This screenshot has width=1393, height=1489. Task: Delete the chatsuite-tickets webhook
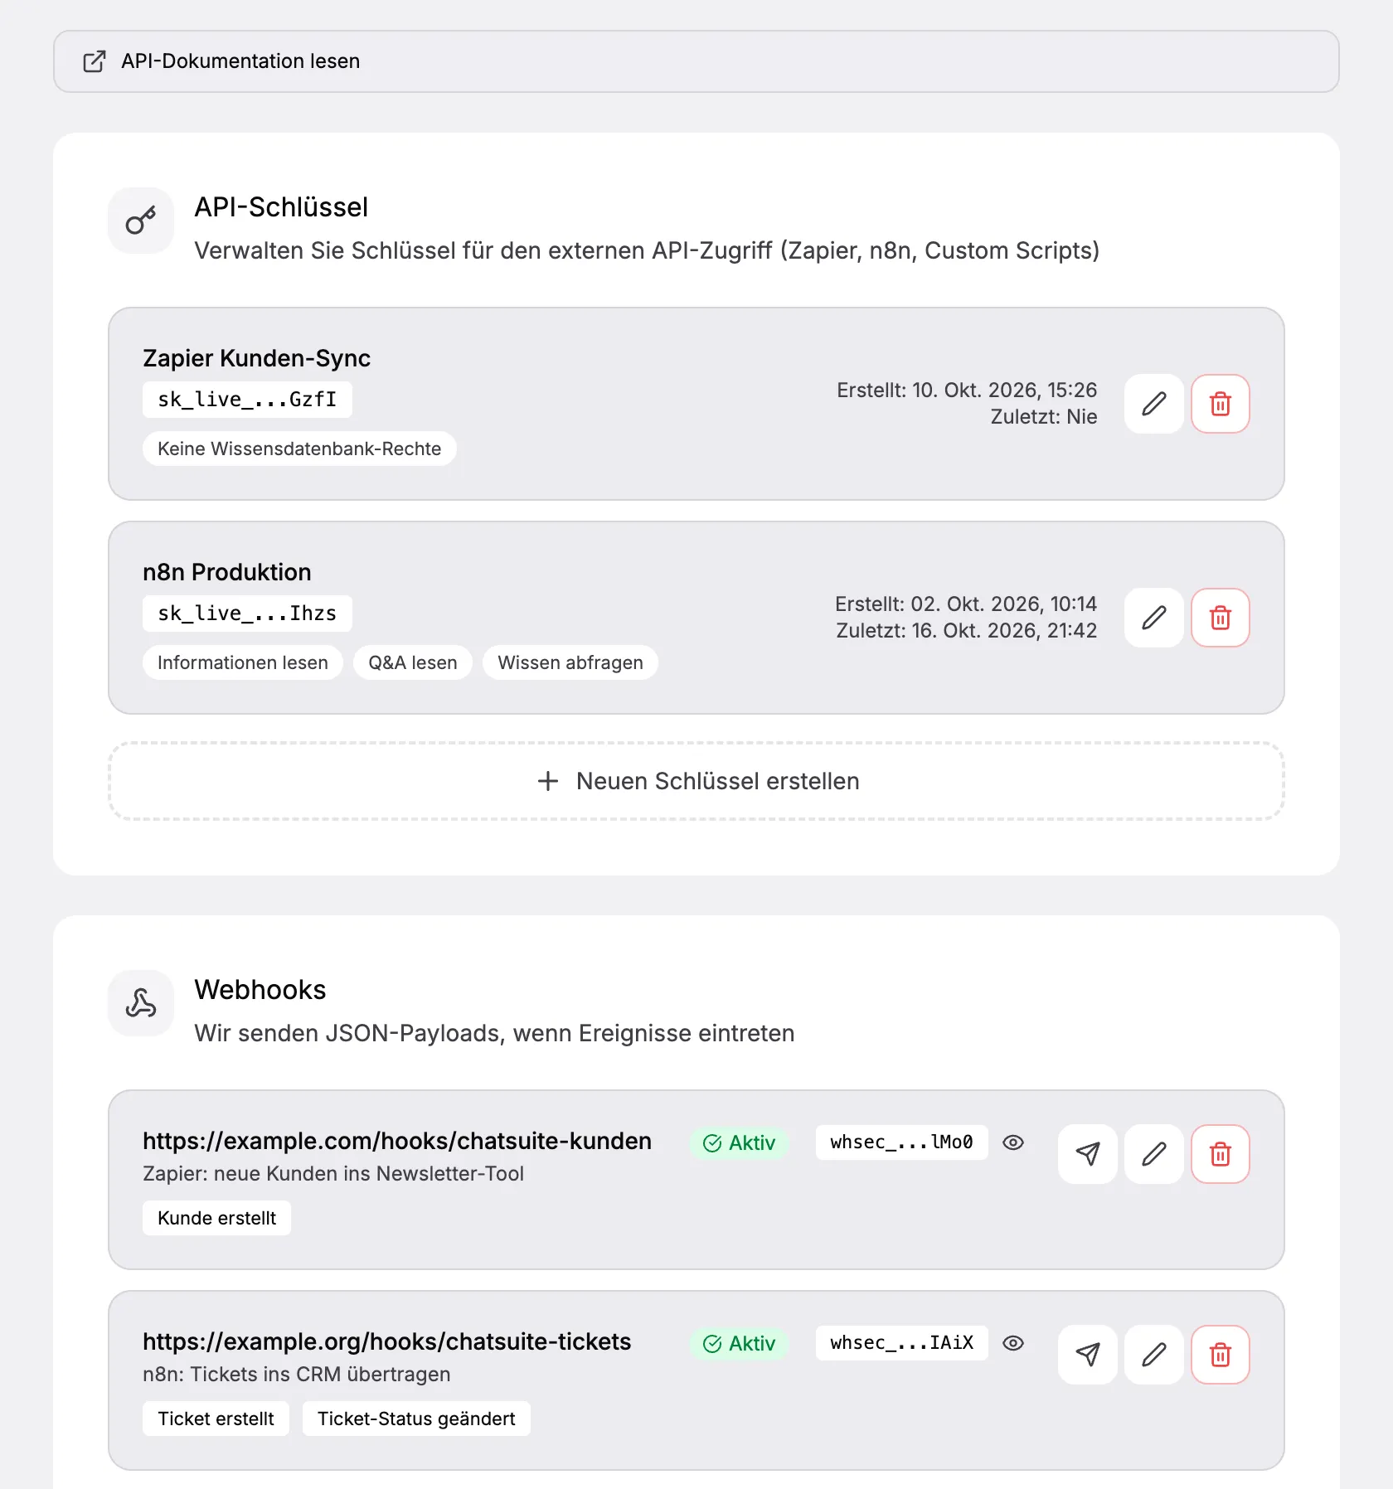(1221, 1355)
